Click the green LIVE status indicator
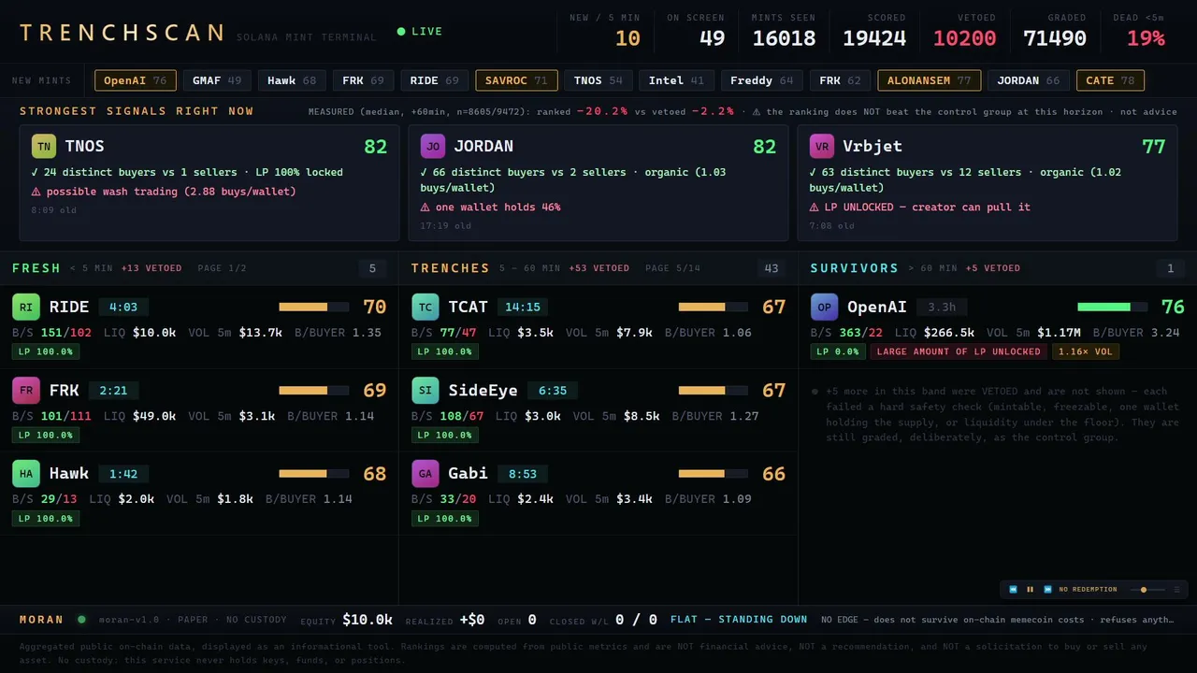 (420, 32)
